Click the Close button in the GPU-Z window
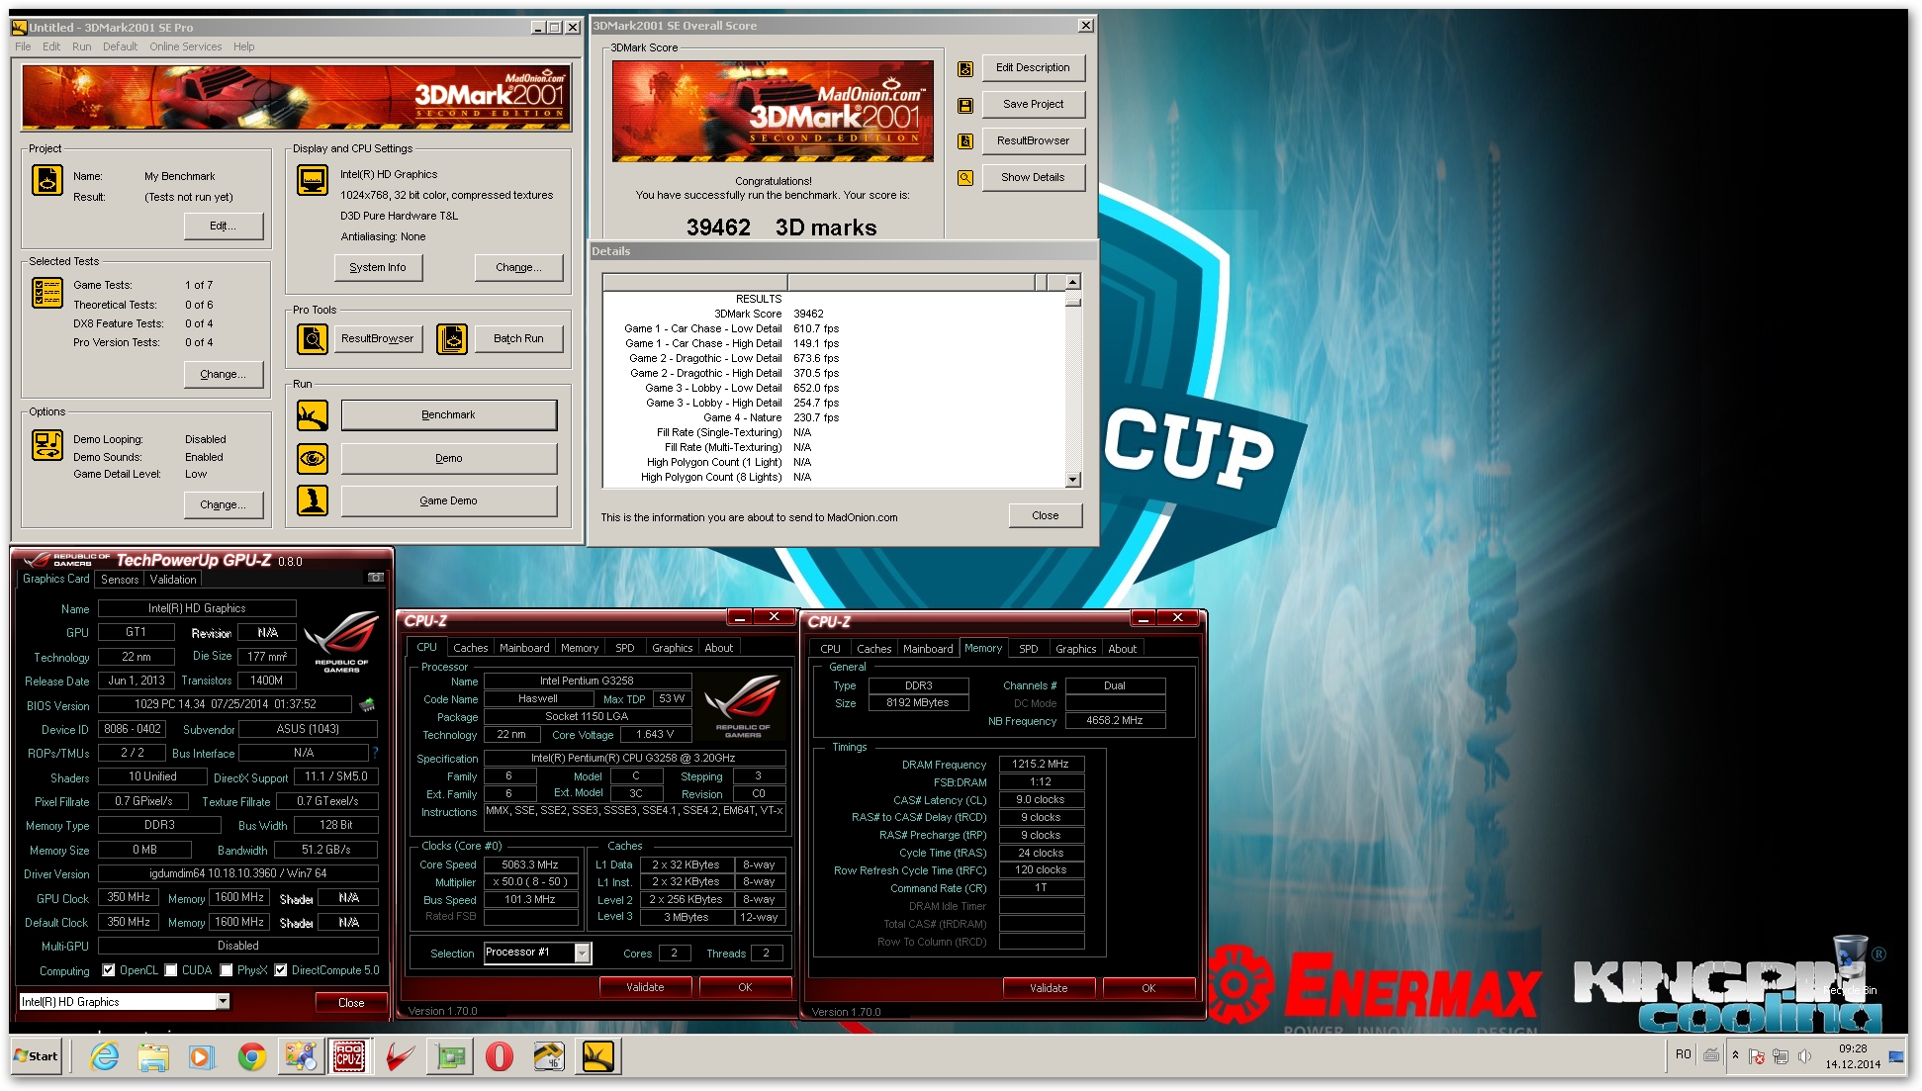The width and height of the screenshot is (1922, 1091). (351, 1003)
